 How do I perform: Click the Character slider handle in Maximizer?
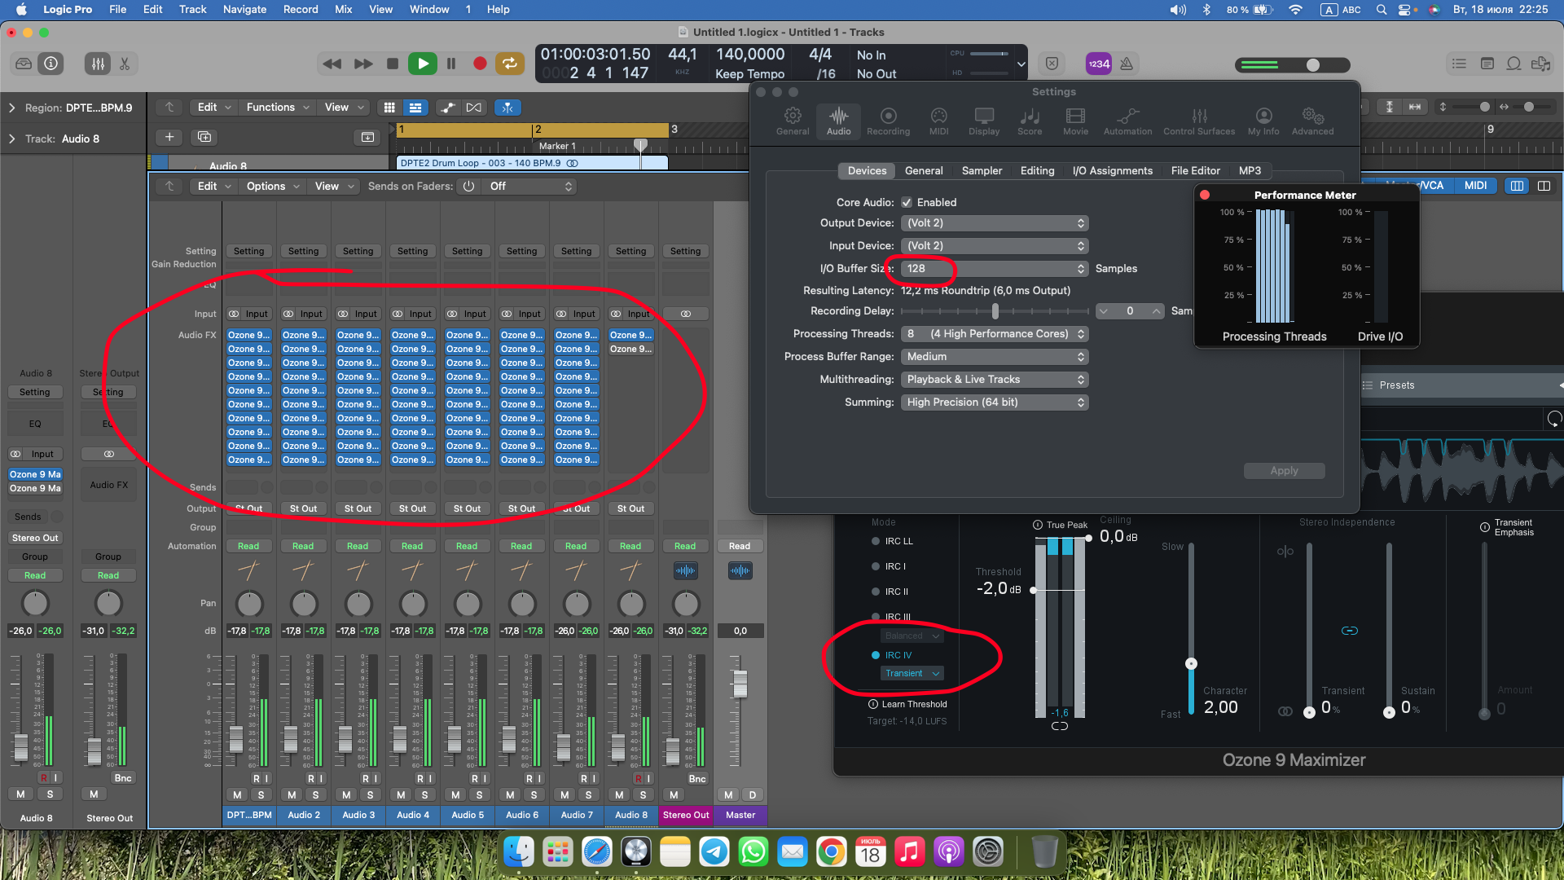coord(1191,663)
